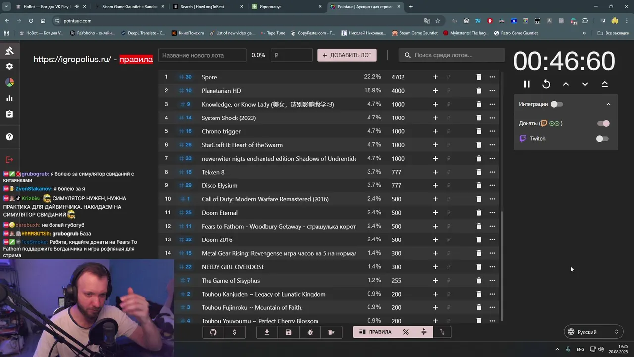Viewport: 634px width, 357px height.
Task: Bookmark this page with the star icon
Action: pyautogui.click(x=438, y=21)
